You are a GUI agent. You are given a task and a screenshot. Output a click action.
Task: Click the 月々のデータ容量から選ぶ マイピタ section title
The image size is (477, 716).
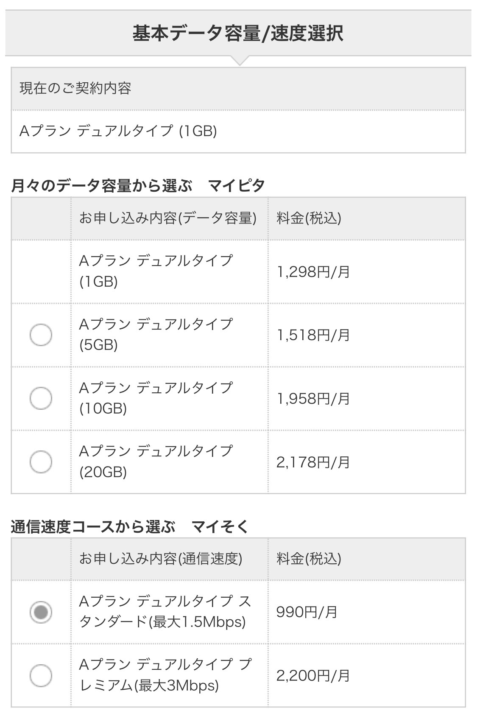pyautogui.click(x=138, y=186)
